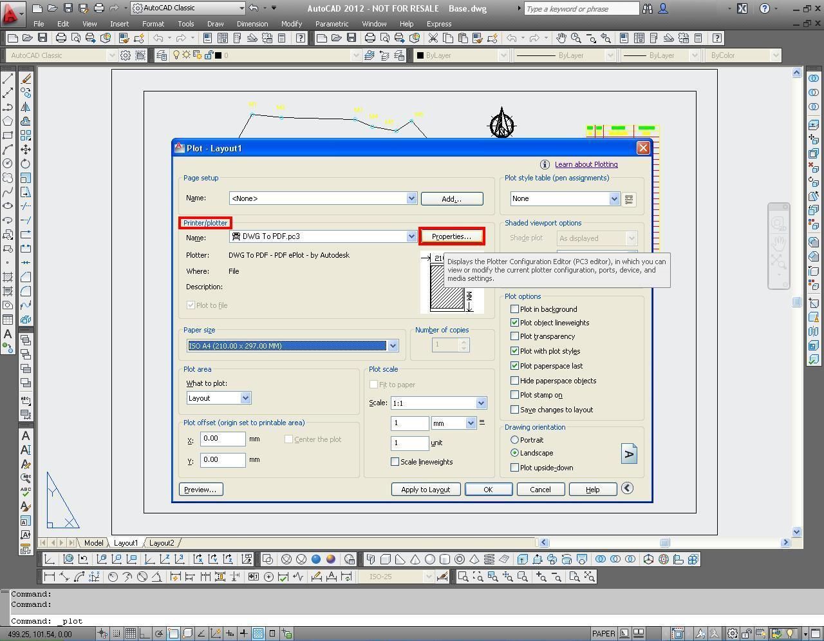Enable Hide paperspace objects
Viewport: 824px width, 641px height.
point(514,381)
